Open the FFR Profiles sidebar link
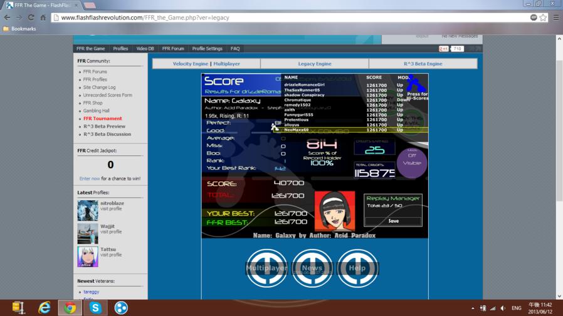This screenshot has height=316, width=563. (95, 79)
